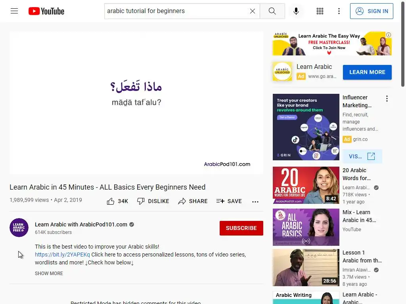Open 'Learn Arabic - Arabic...' bottom sidebar title

click(x=360, y=298)
